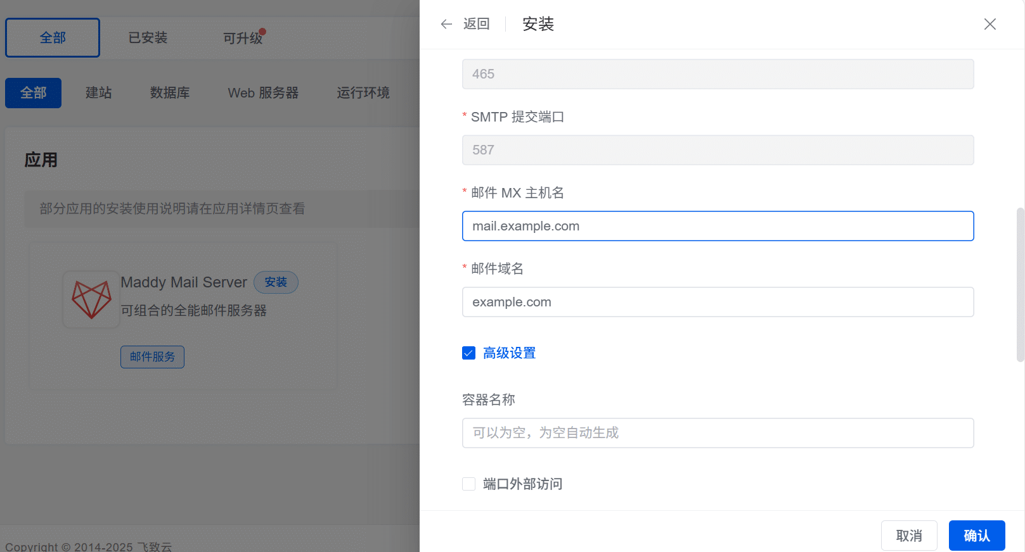Screen dimensions: 1025x552
Task: Focus the 邮件 MX 主机名 input field
Action: (x=718, y=226)
